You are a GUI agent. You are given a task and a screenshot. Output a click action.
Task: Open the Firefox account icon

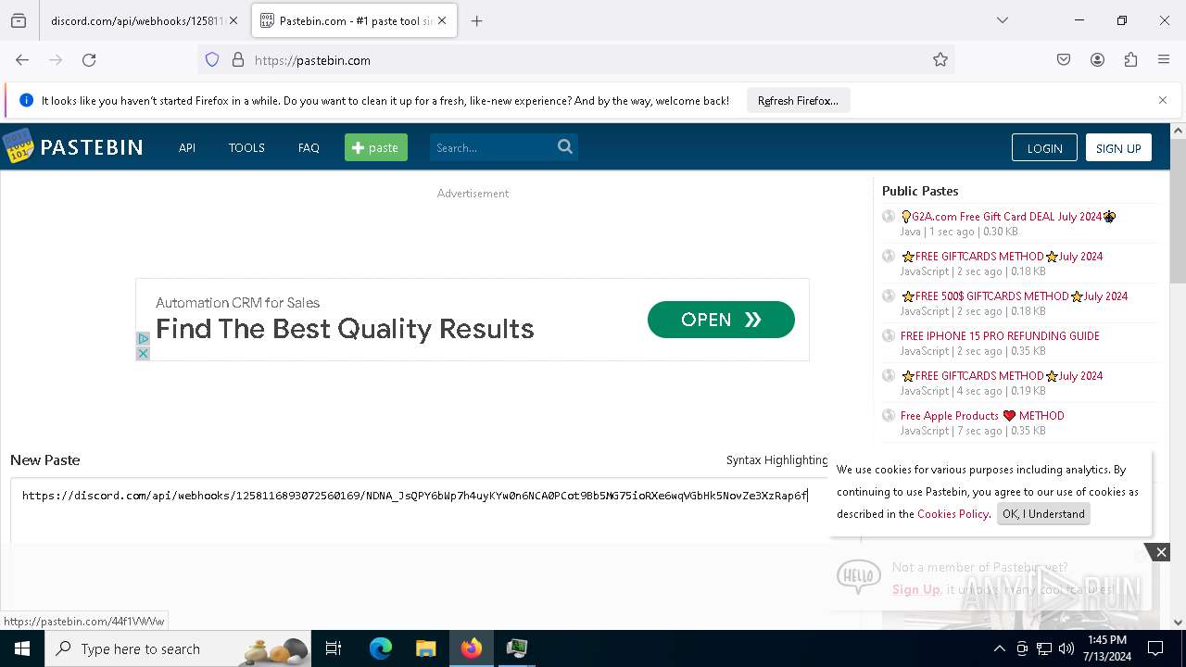point(1097,59)
